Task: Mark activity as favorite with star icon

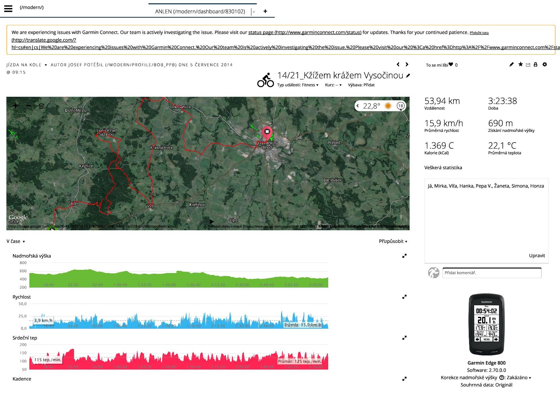Action: pos(520,65)
